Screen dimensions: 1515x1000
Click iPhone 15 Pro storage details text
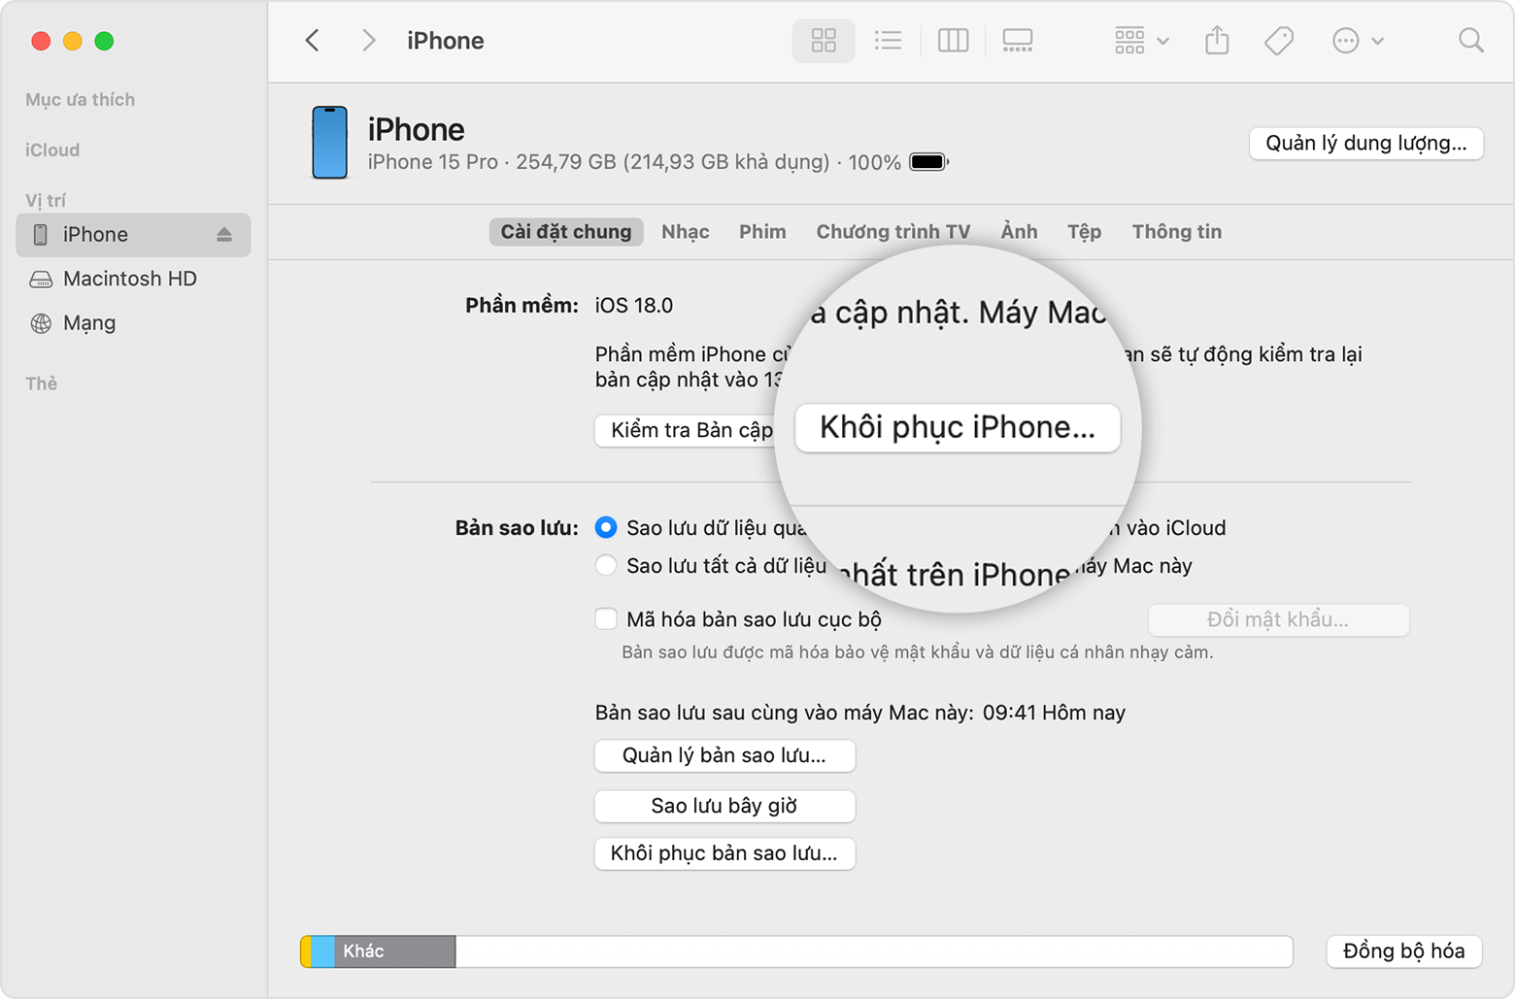633,162
